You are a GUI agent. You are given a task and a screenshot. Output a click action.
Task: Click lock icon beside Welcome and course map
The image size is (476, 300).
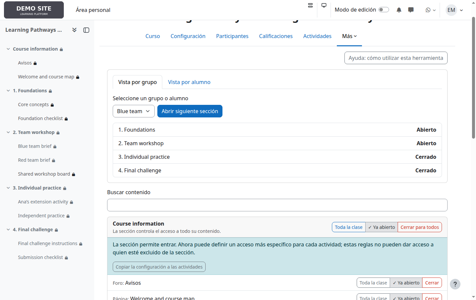click(x=78, y=77)
